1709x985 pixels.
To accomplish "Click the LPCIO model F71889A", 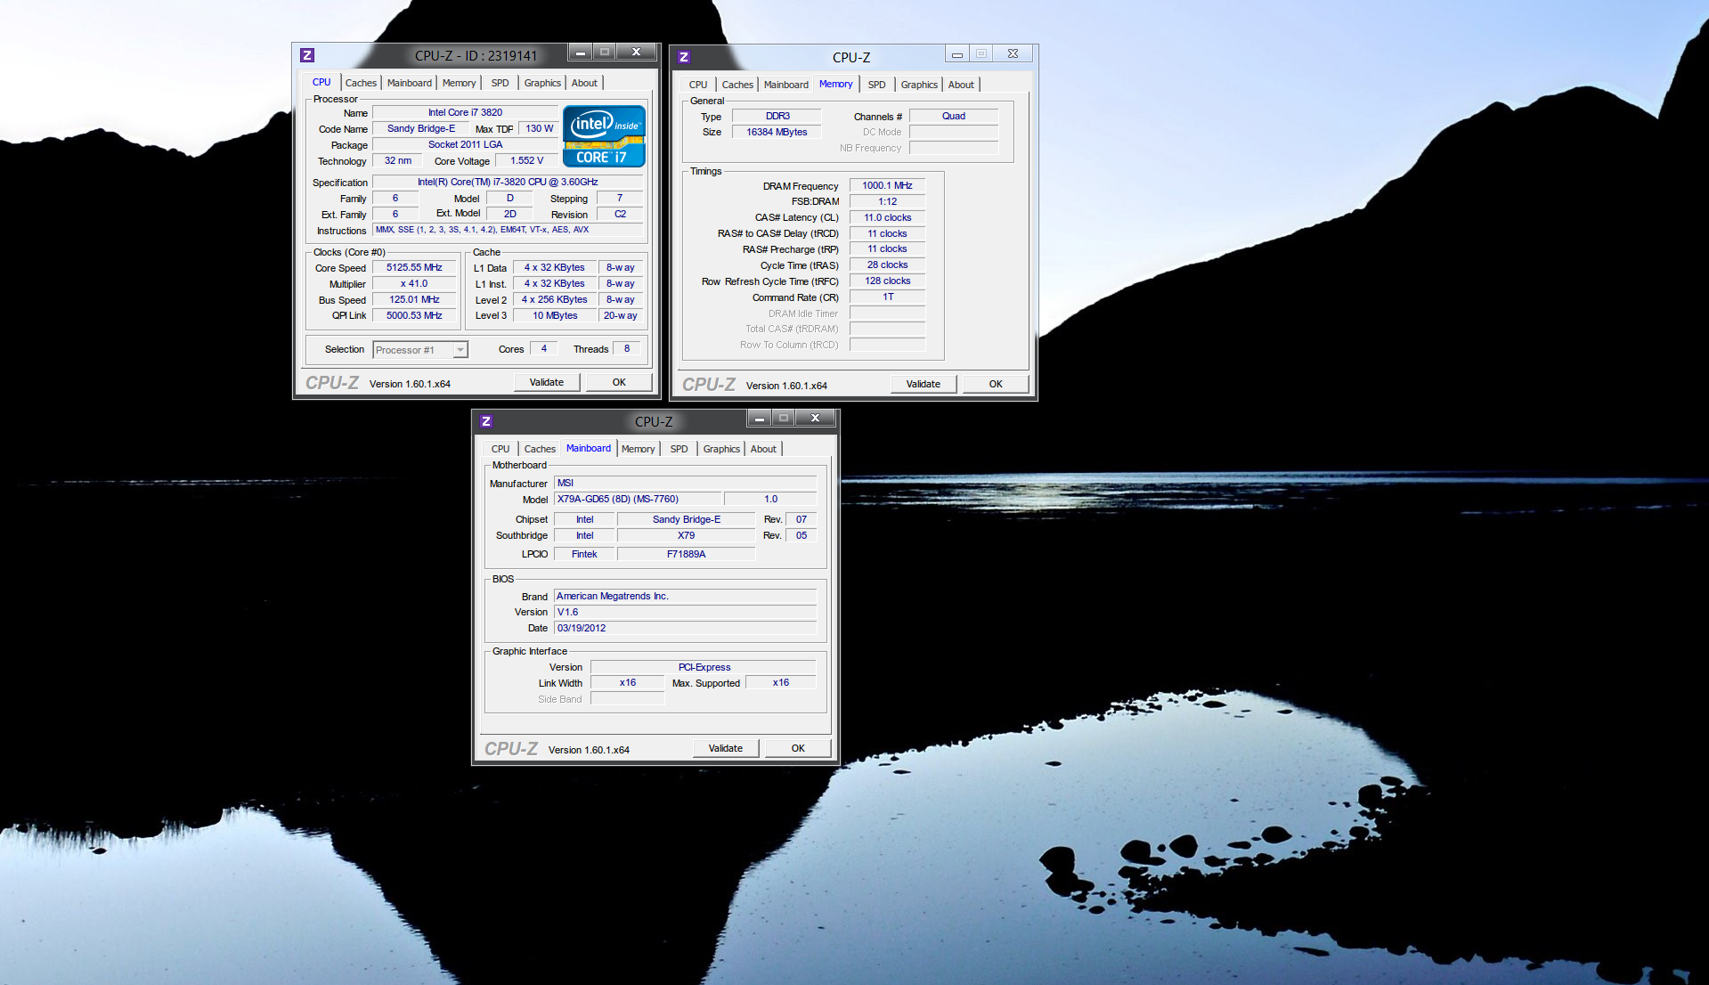I will pos(686,554).
